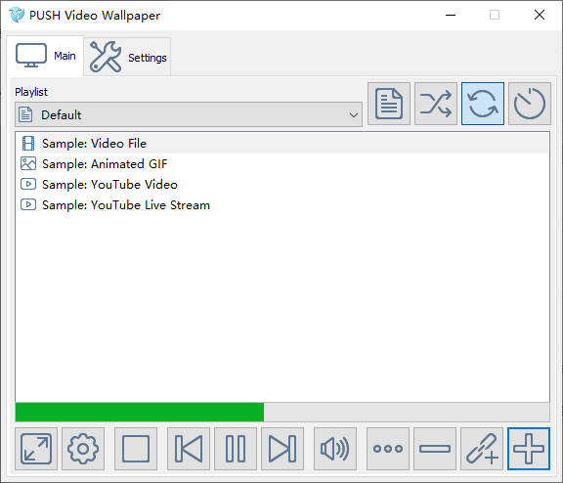
Task: Open video settings gear icon
Action: [x=83, y=449]
